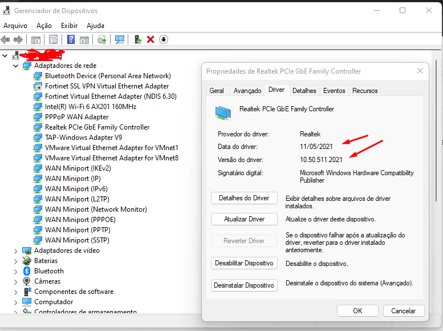Image resolution: width=443 pixels, height=331 pixels.
Task: Click the root computer node icon
Action: (15, 55)
